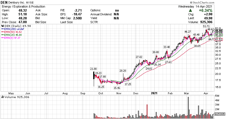Click the 33.40 price annotation
This screenshot has height=119, width=226.
[x=167, y=47]
